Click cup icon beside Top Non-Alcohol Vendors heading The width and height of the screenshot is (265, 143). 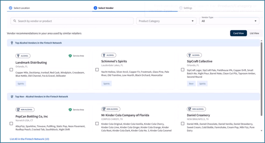coord(12,97)
